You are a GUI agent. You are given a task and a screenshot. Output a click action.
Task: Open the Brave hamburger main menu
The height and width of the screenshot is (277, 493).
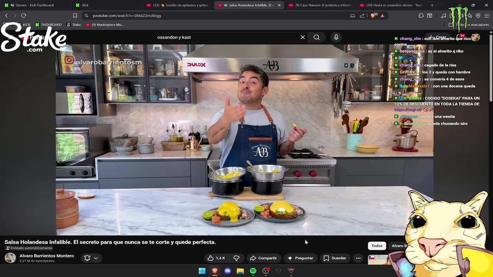486,16
